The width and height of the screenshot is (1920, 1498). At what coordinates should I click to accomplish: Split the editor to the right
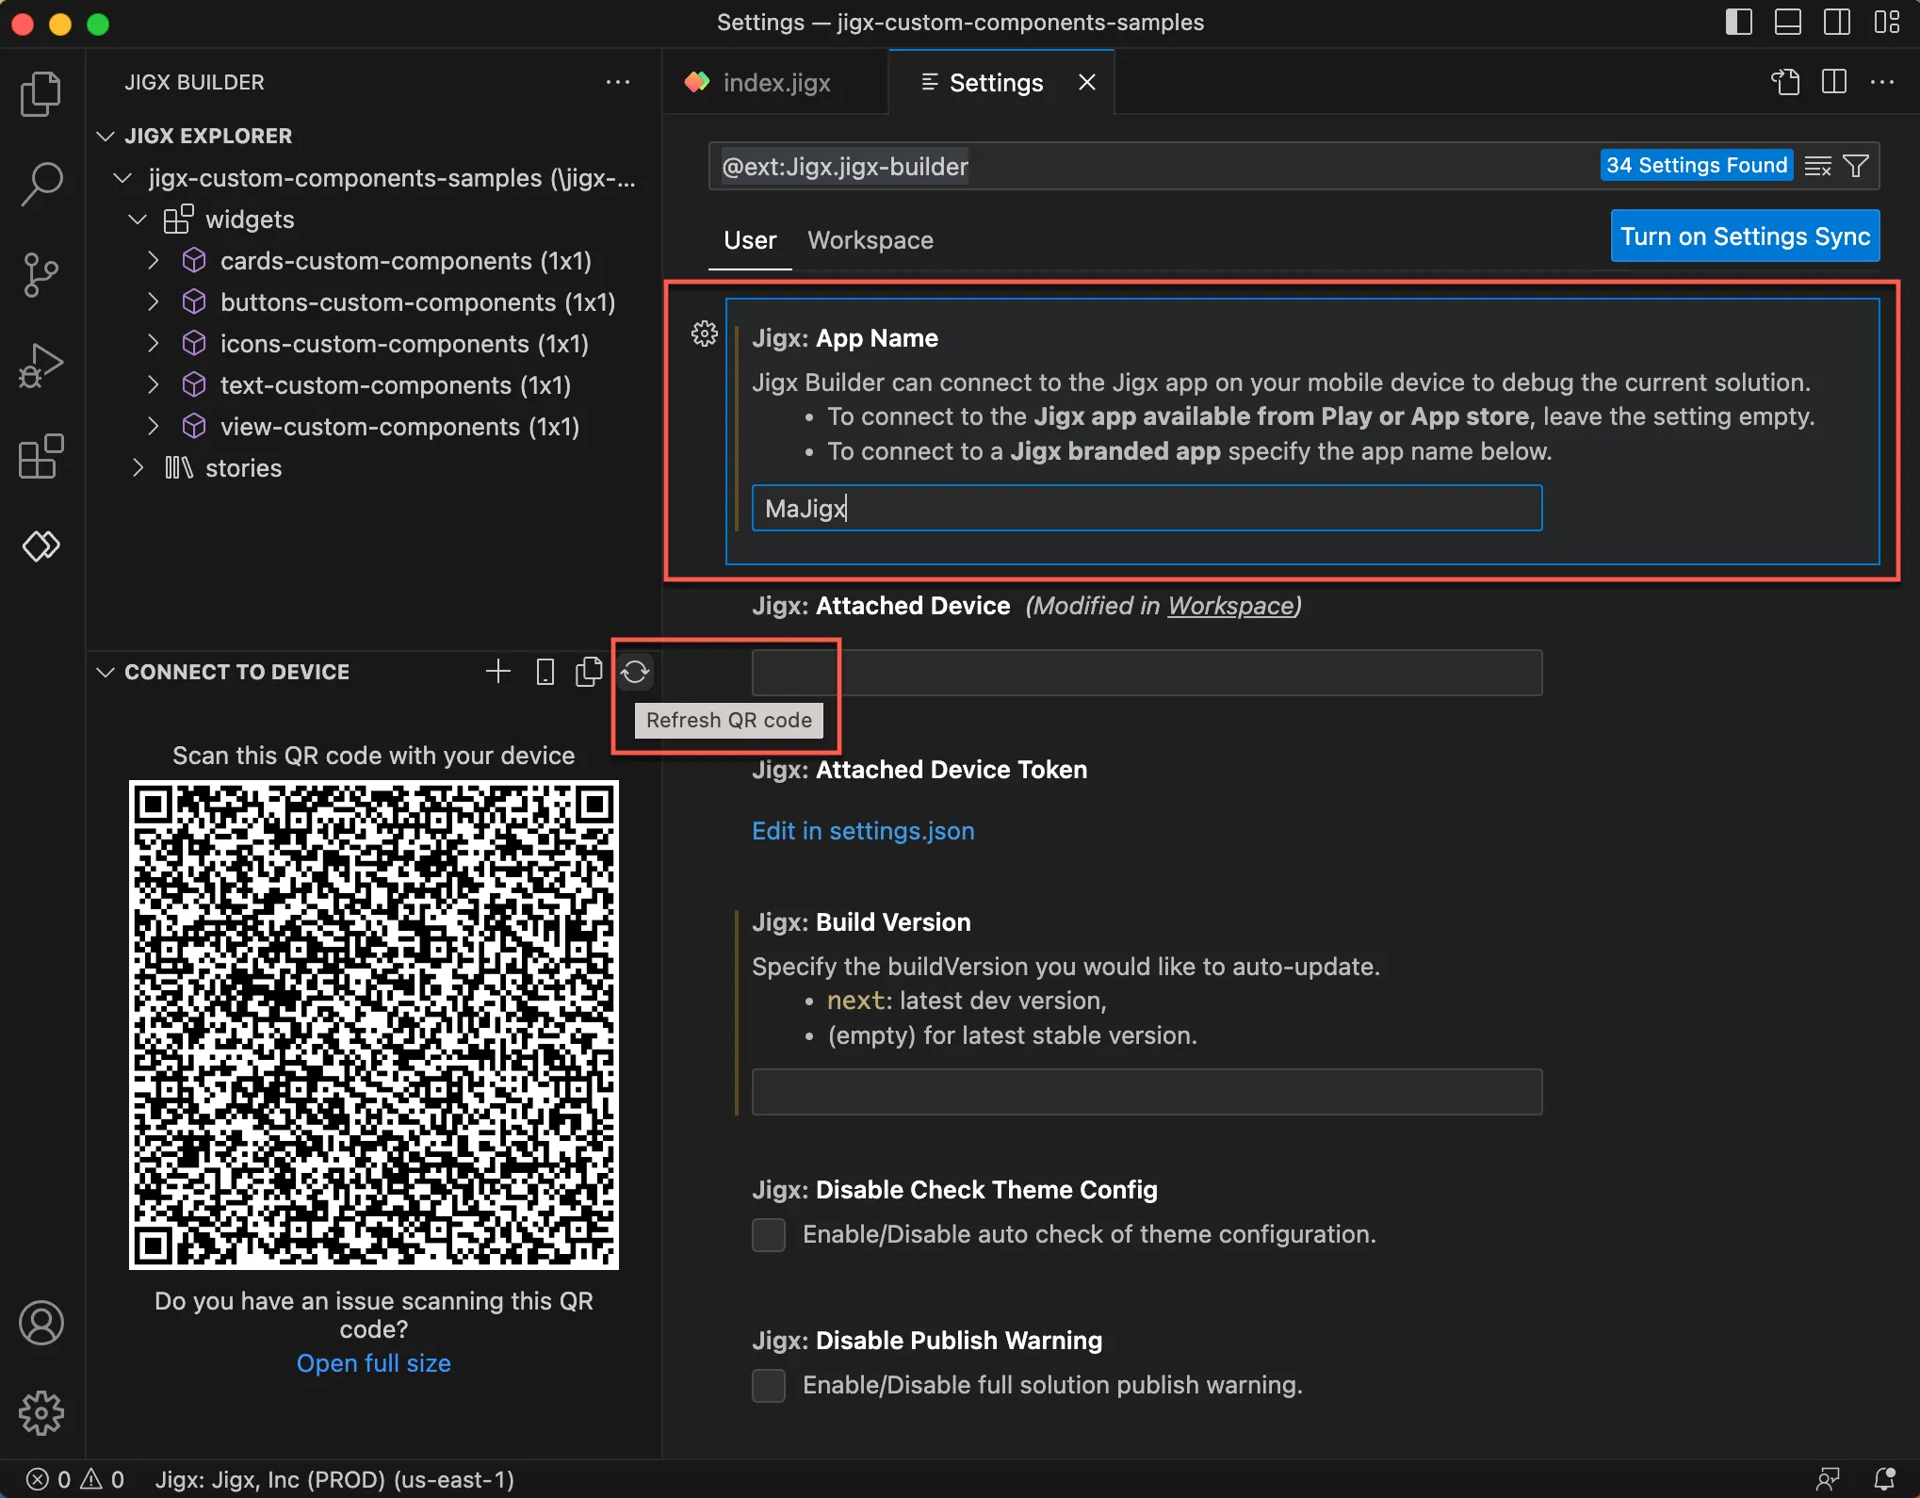1833,82
